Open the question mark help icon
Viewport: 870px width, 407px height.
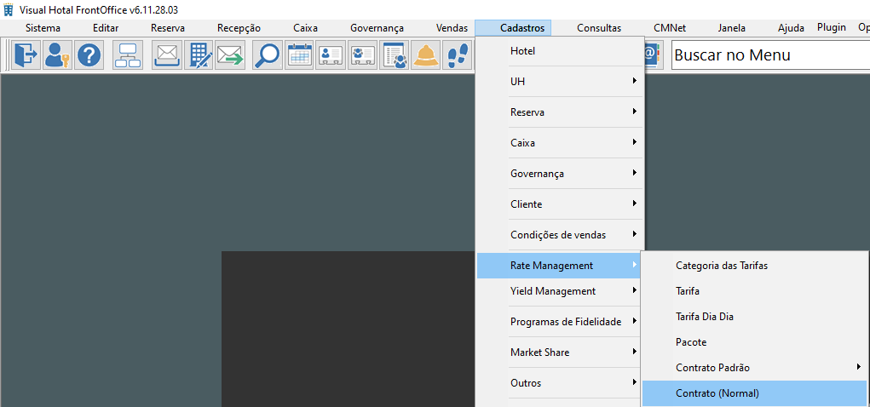point(89,54)
